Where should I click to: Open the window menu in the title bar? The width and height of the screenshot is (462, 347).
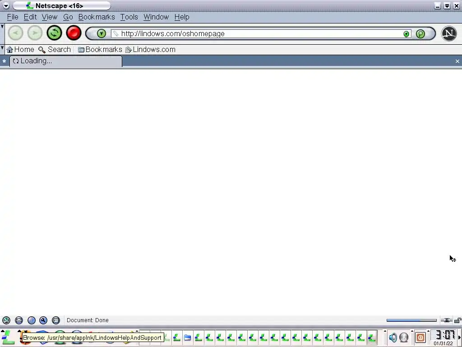point(6,5)
